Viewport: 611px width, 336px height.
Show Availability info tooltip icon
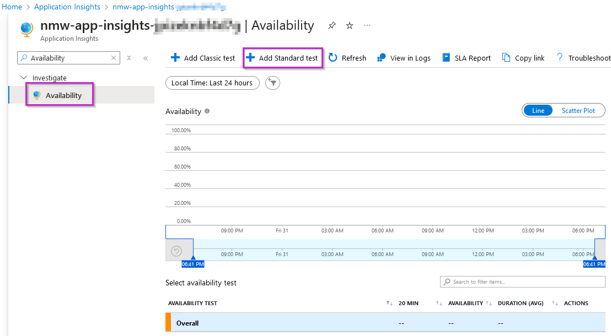[x=207, y=111]
